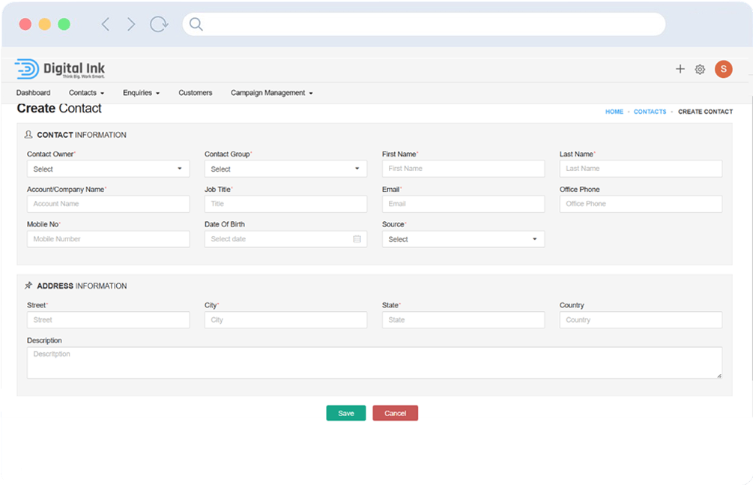Click the Digital Ink logo
This screenshot has height=485, width=753.
click(60, 70)
